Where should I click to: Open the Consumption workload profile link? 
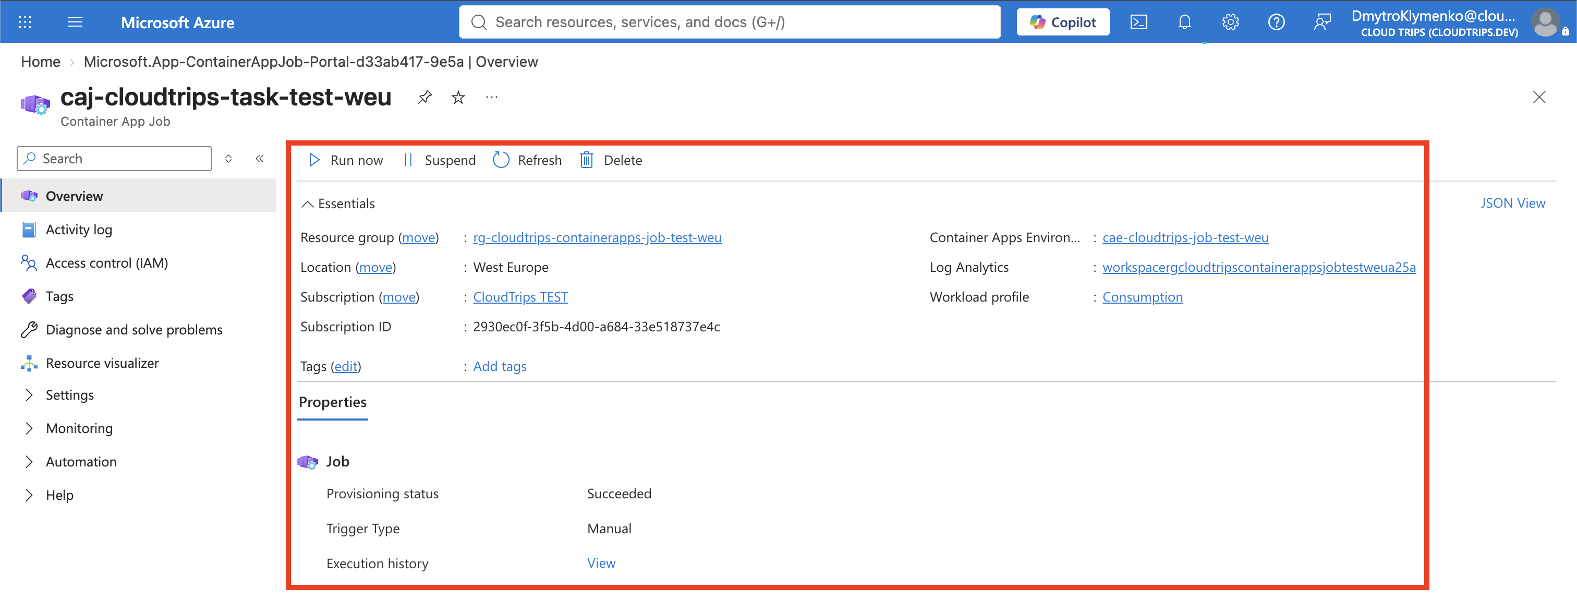[1143, 297]
